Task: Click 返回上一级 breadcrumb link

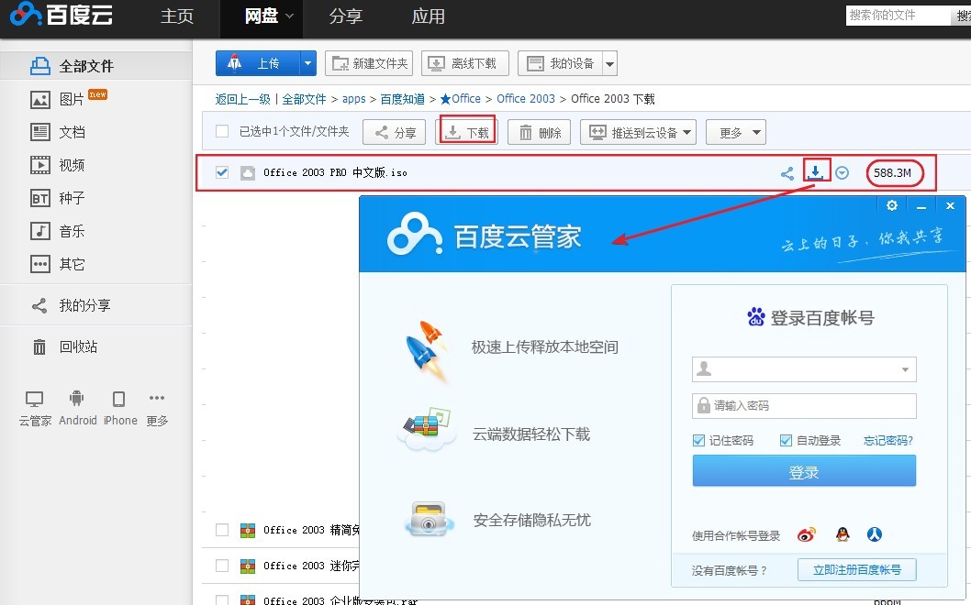Action: (x=242, y=99)
